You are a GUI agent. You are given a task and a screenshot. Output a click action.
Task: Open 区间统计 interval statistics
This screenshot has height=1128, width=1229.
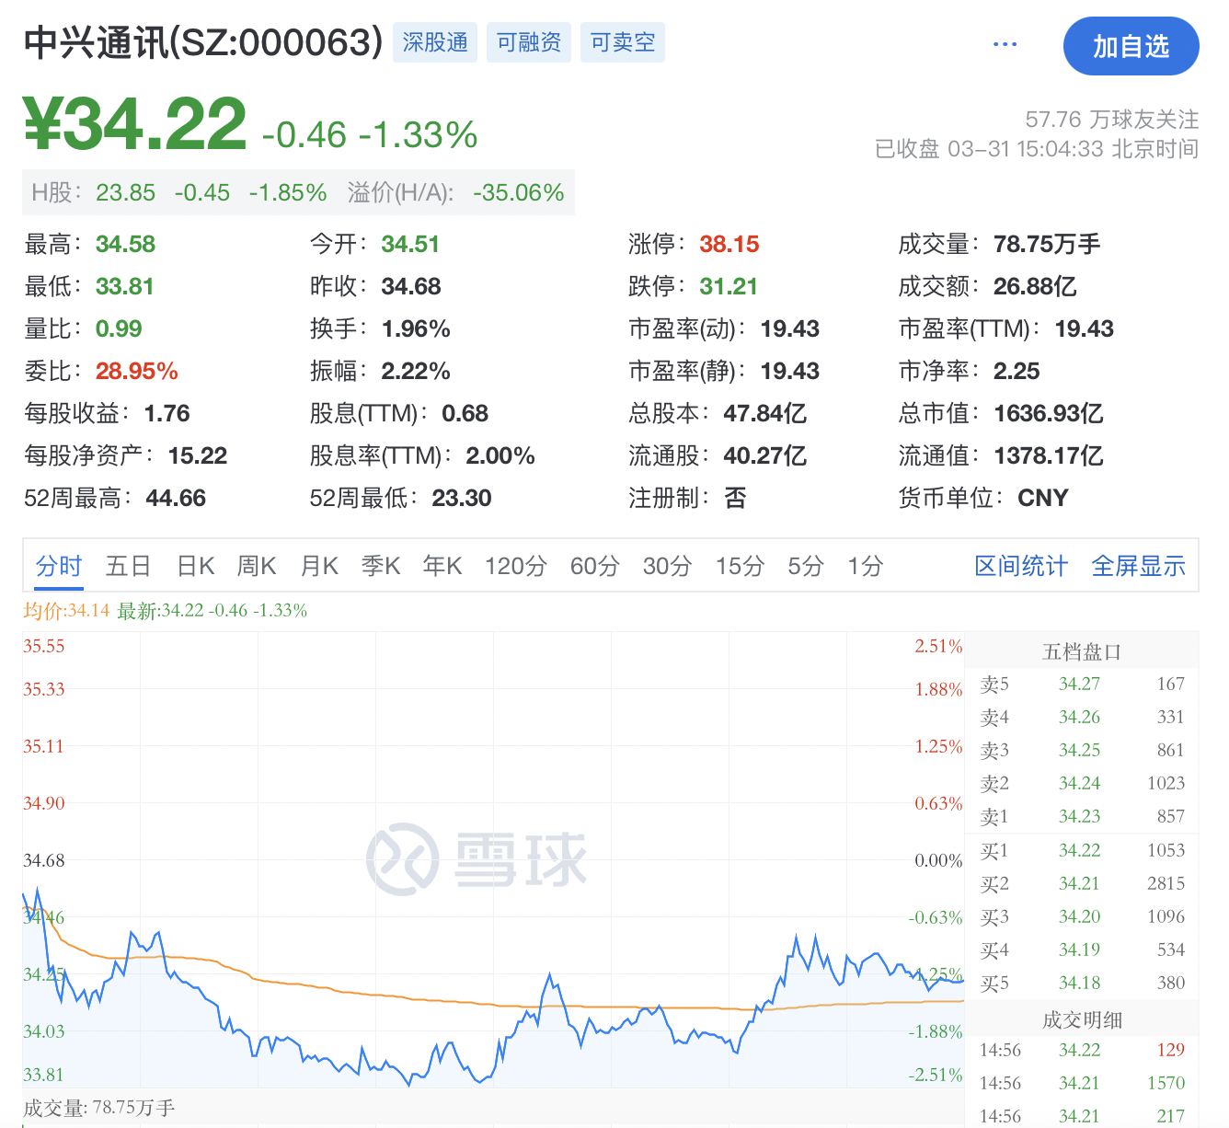click(x=1020, y=567)
